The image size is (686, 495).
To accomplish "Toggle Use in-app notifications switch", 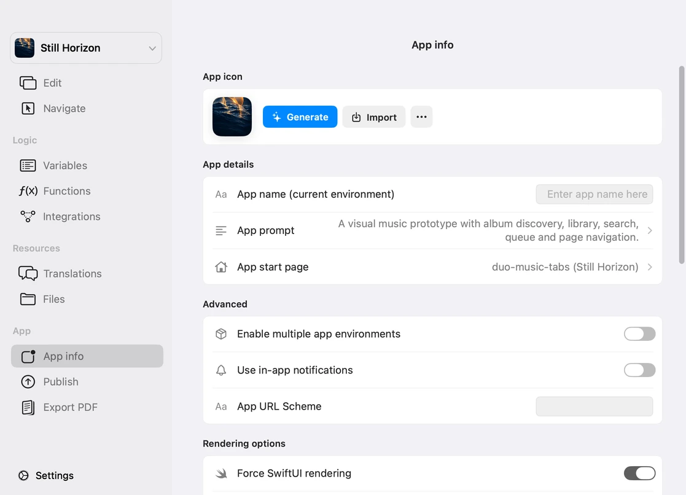I will click(x=639, y=370).
